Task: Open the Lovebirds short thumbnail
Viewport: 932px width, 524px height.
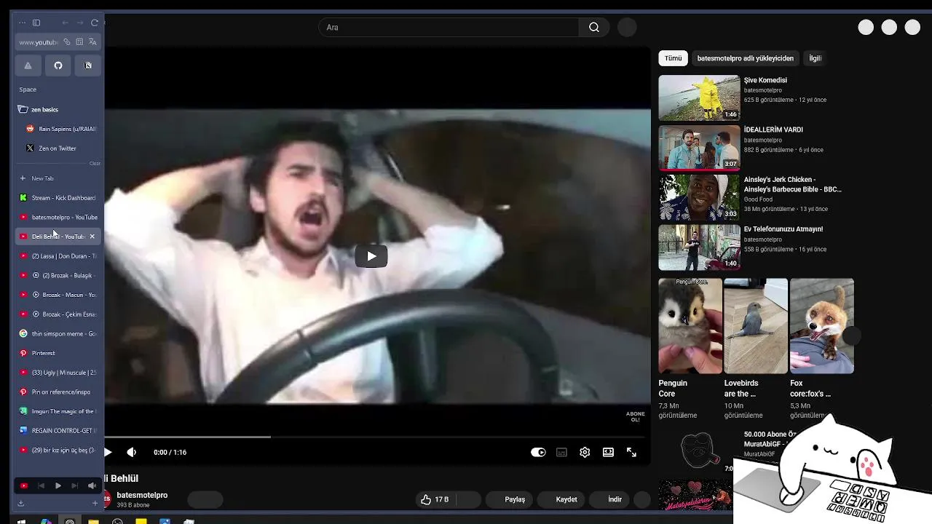Action: coord(756,326)
